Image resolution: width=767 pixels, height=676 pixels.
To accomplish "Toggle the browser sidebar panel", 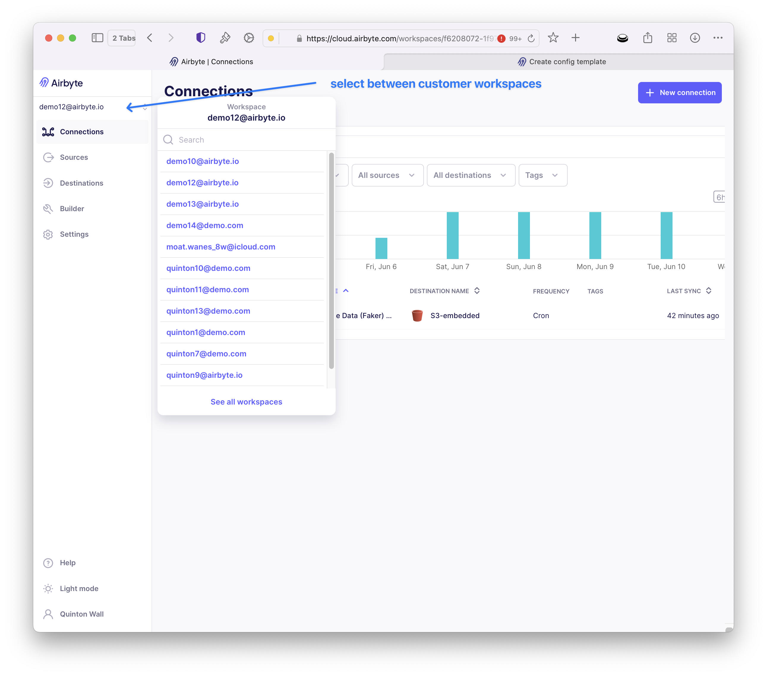I will click(x=97, y=38).
